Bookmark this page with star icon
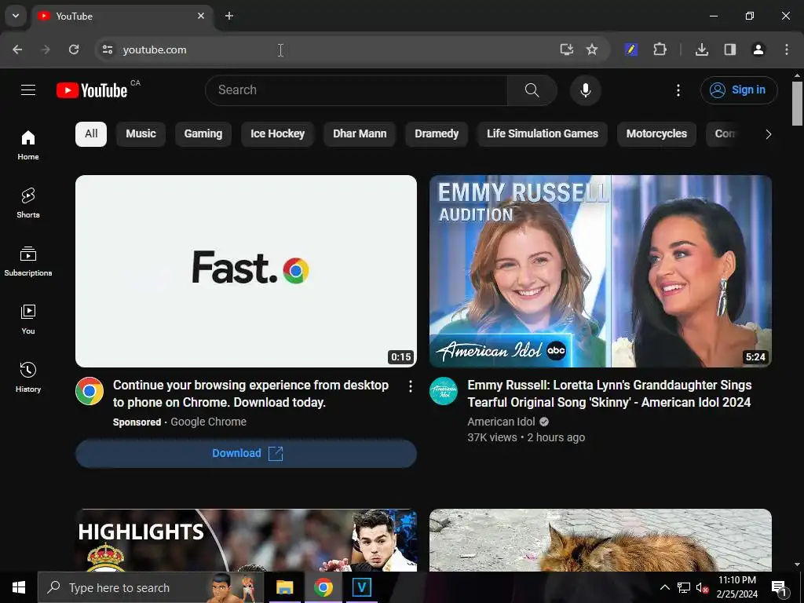Image resolution: width=804 pixels, height=603 pixels. point(592,49)
